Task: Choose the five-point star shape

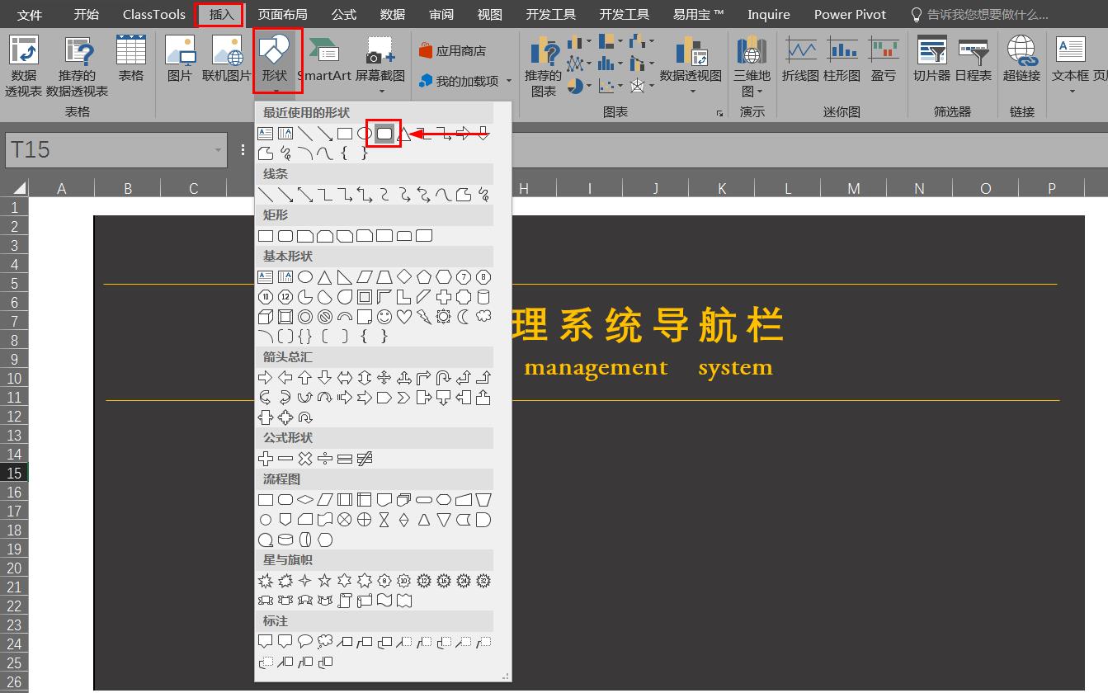Action: [325, 581]
